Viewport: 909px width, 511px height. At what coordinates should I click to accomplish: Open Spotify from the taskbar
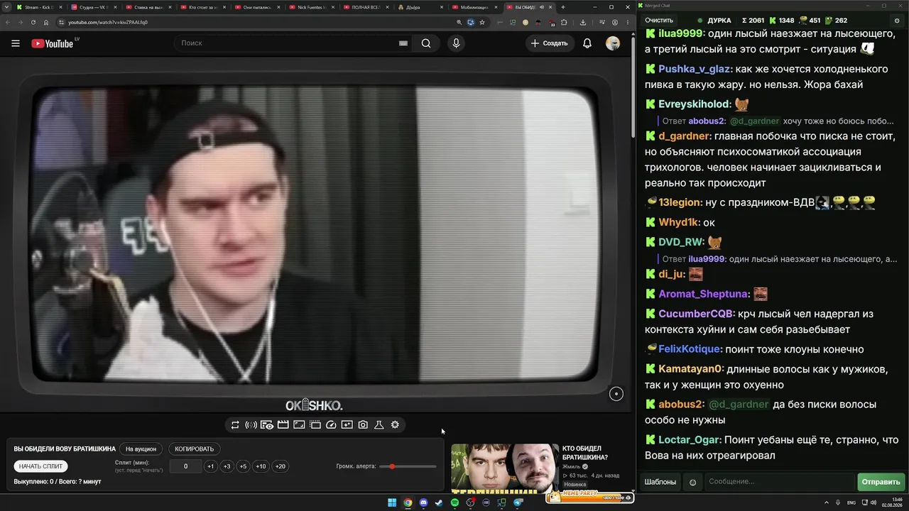point(454,503)
